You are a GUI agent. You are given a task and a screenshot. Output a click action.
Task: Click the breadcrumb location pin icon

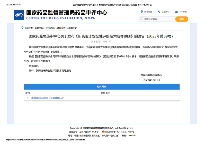coord(22,28)
